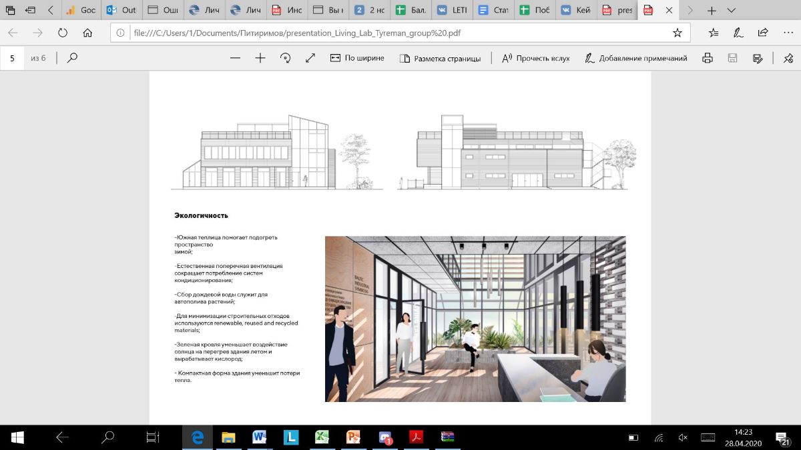The image size is (801, 450).
Task: Click the PDF search magnifier icon
Action: click(x=72, y=58)
